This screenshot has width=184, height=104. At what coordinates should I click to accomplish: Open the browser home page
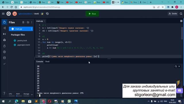tap(16, 7)
